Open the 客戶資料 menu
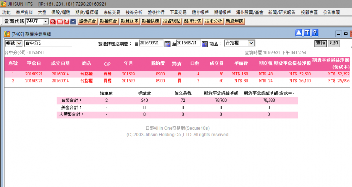Viewport: 352px width, 187px height. click(24, 12)
